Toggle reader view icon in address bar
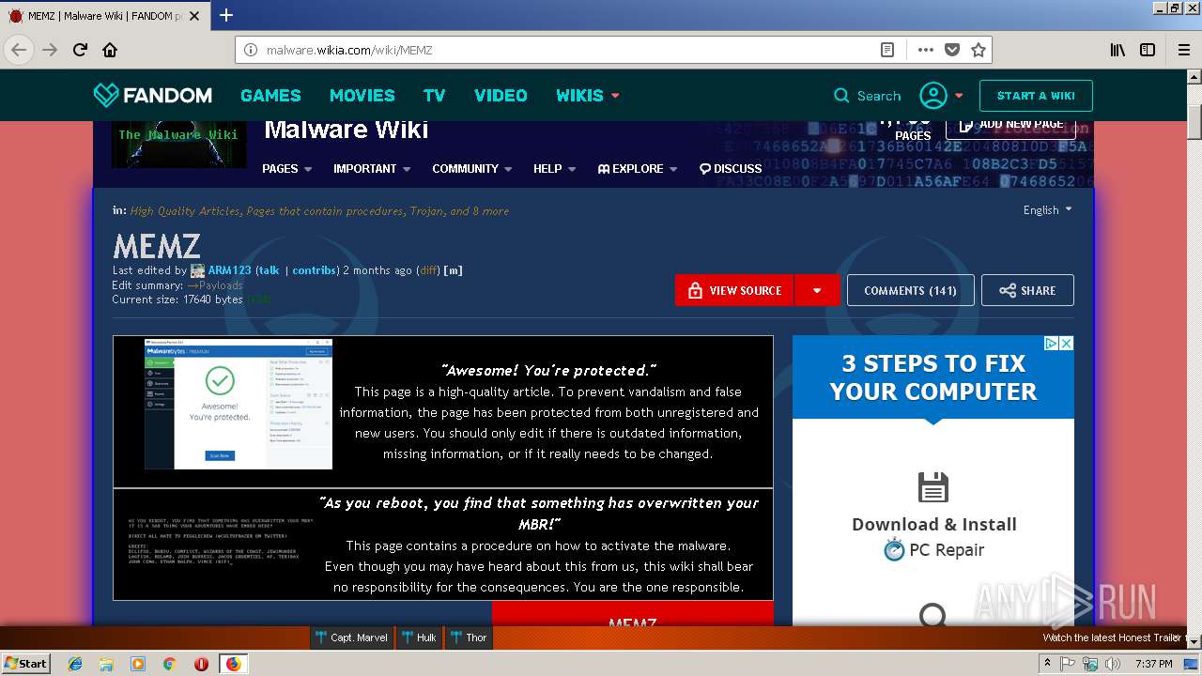1202x676 pixels. coord(886,50)
